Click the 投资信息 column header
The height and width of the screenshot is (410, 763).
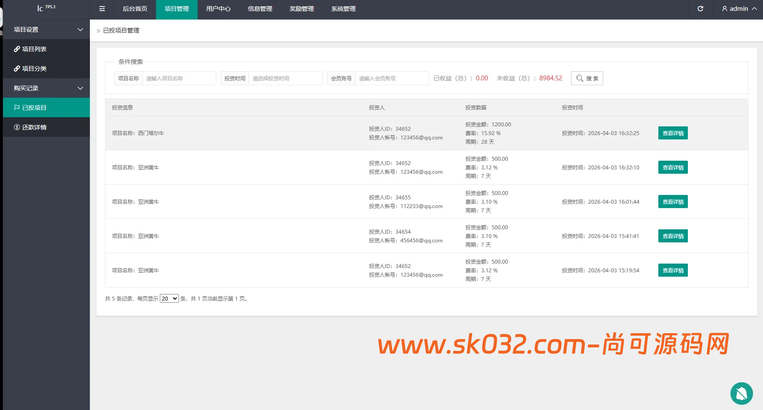click(x=122, y=108)
